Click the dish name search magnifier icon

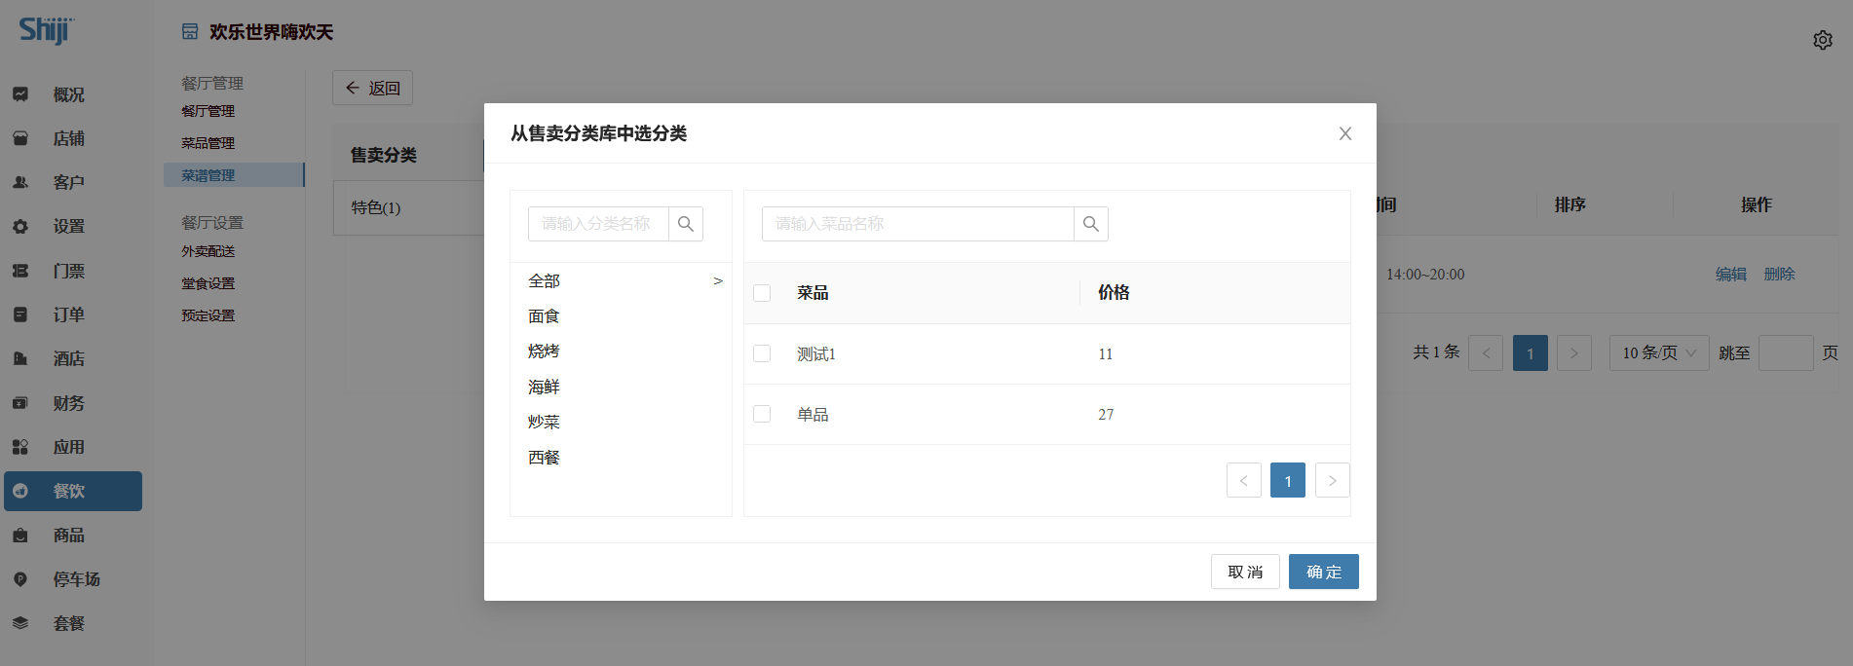click(1091, 224)
